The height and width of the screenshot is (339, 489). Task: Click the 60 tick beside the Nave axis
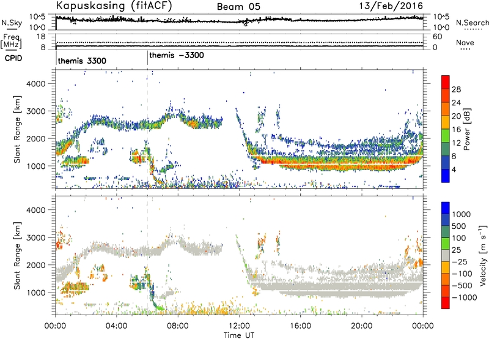[438, 37]
